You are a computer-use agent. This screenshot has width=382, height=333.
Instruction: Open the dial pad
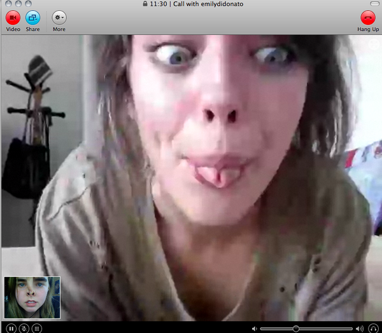point(37,328)
